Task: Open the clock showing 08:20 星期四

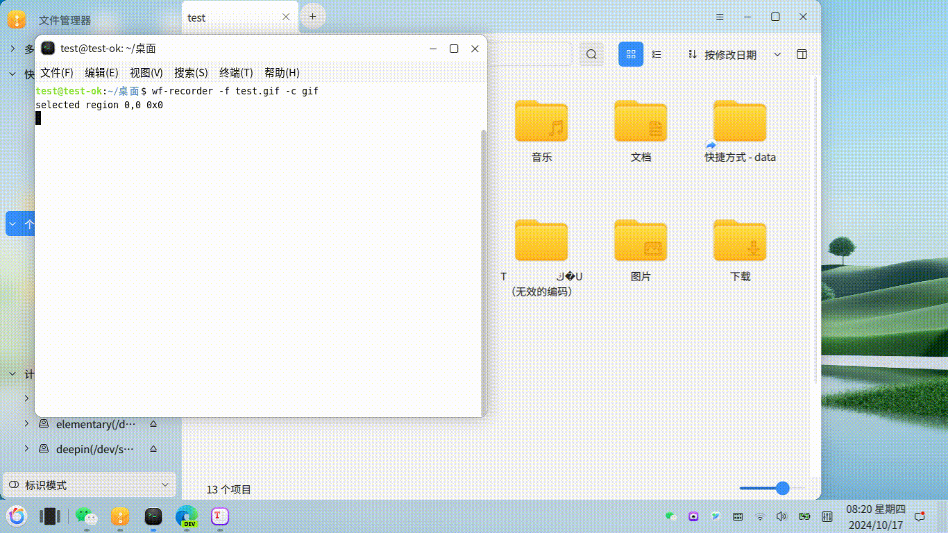Action: 874,516
